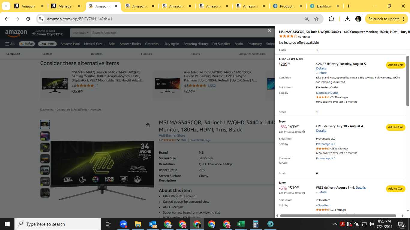Open Monitors subnav item
Screen dimensions: 410x230
coord(146,54)
